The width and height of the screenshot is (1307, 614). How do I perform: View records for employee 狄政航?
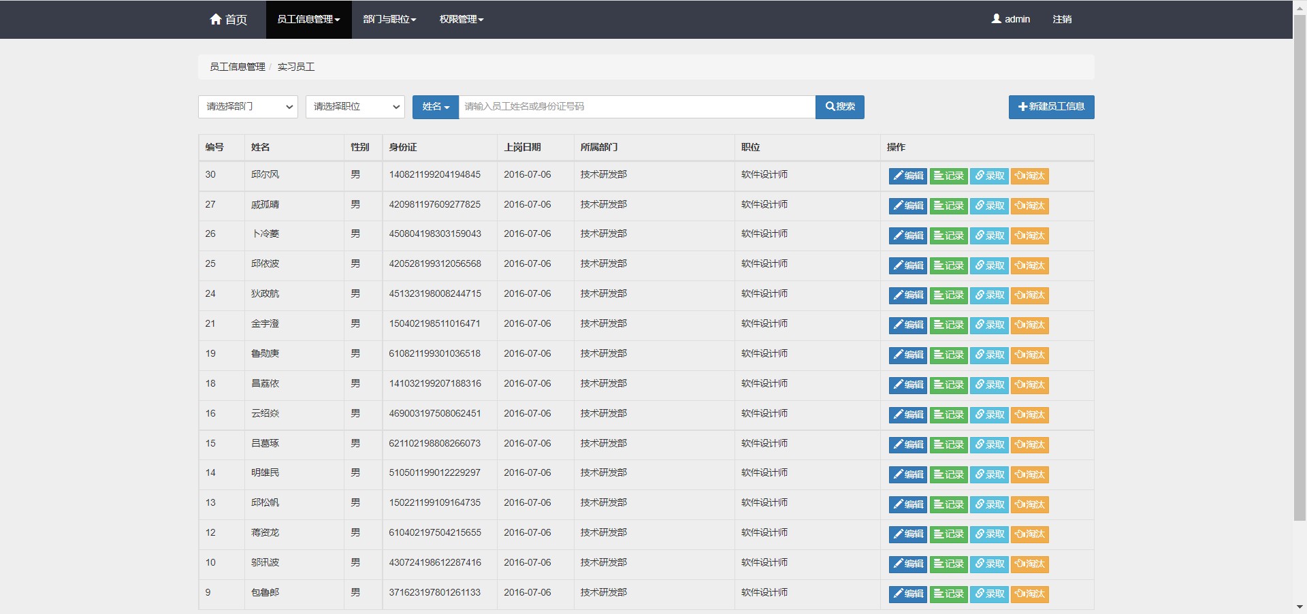click(x=948, y=295)
